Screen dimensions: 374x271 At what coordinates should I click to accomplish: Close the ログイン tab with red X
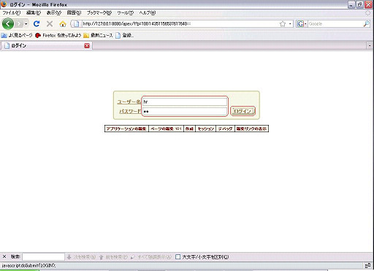[x=87, y=45]
